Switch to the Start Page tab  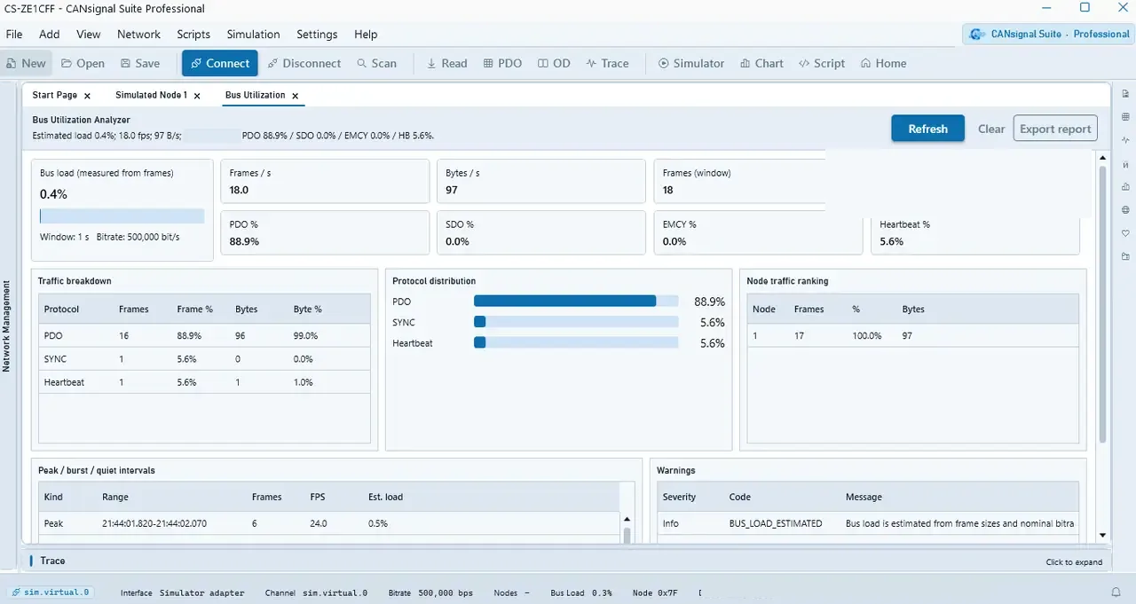55,95
